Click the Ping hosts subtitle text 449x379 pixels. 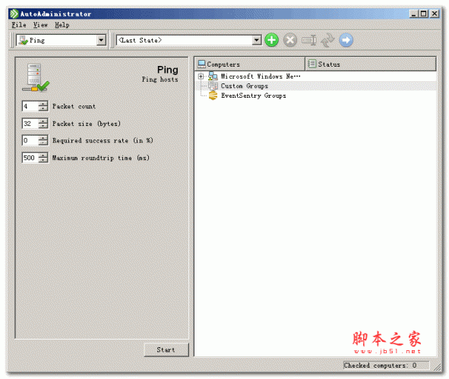[160, 80]
